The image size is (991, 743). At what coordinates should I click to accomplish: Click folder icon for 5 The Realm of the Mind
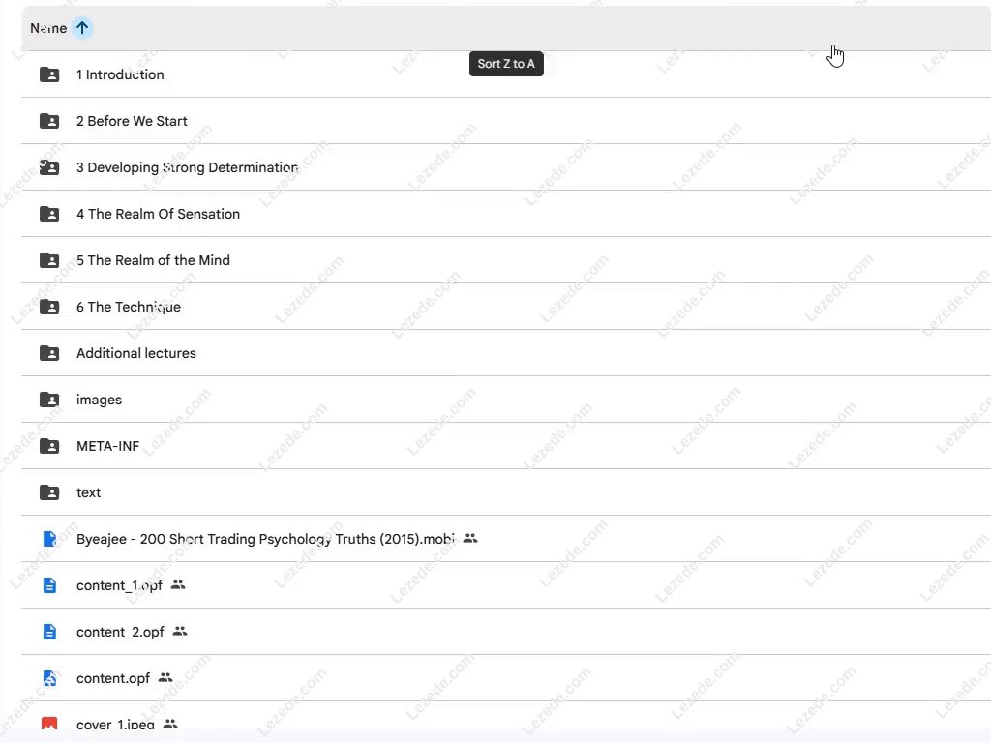tap(49, 260)
